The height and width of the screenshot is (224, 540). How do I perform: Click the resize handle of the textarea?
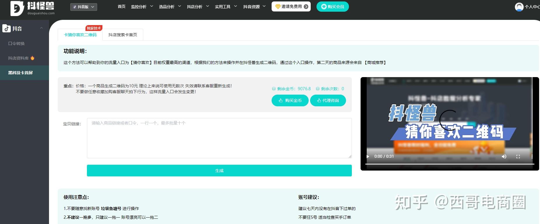pos(350,156)
